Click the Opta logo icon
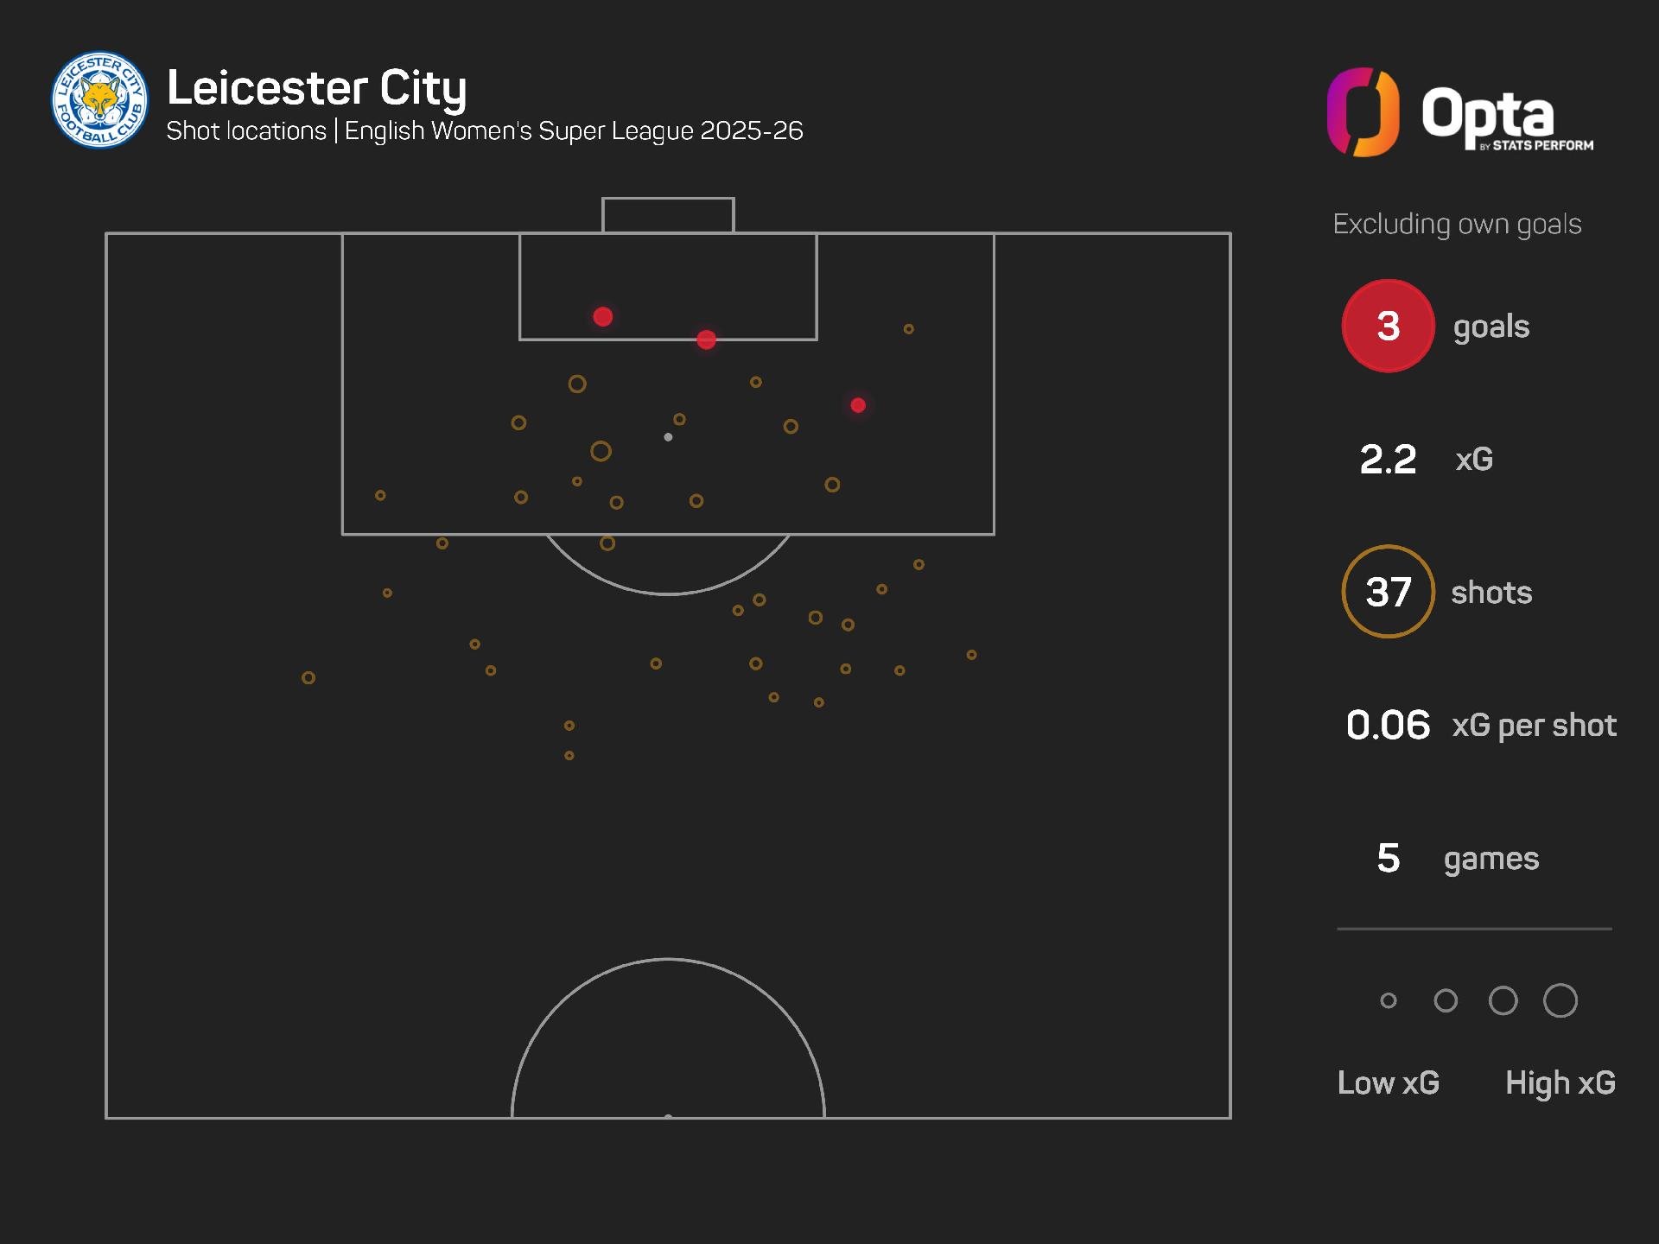The image size is (1659, 1244). click(1363, 112)
